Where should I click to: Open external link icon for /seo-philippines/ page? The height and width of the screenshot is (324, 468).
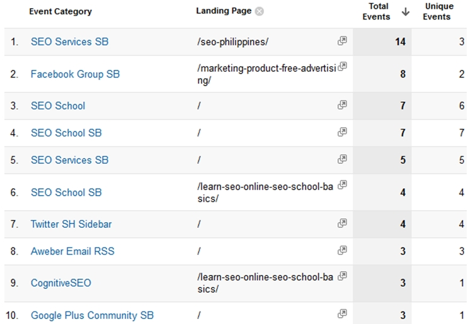click(x=342, y=41)
